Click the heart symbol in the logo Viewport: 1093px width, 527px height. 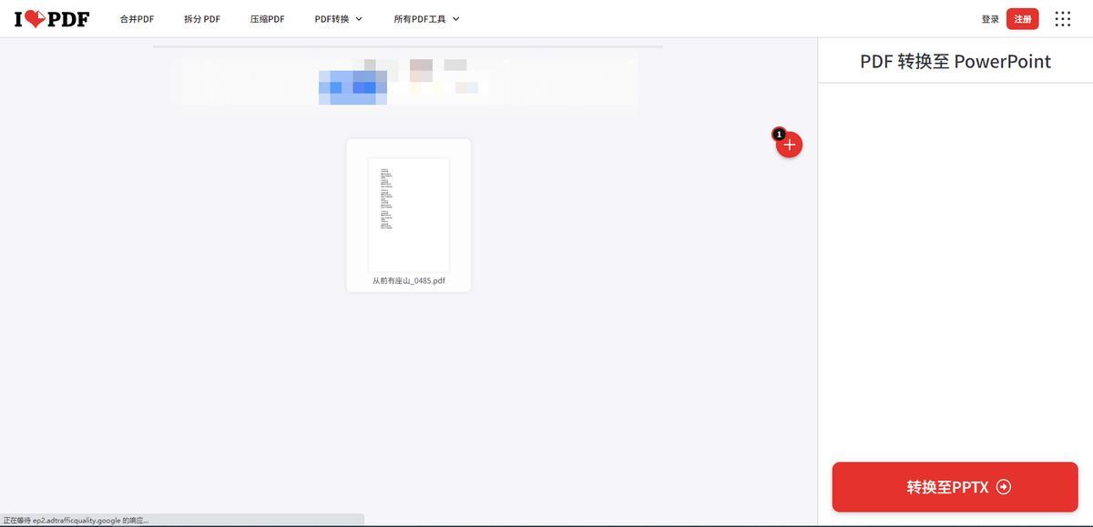[36, 19]
